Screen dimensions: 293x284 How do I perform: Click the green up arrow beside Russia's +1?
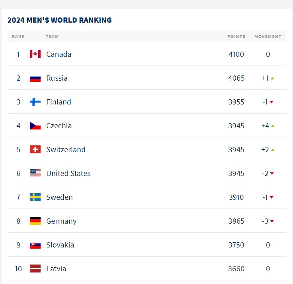click(272, 78)
